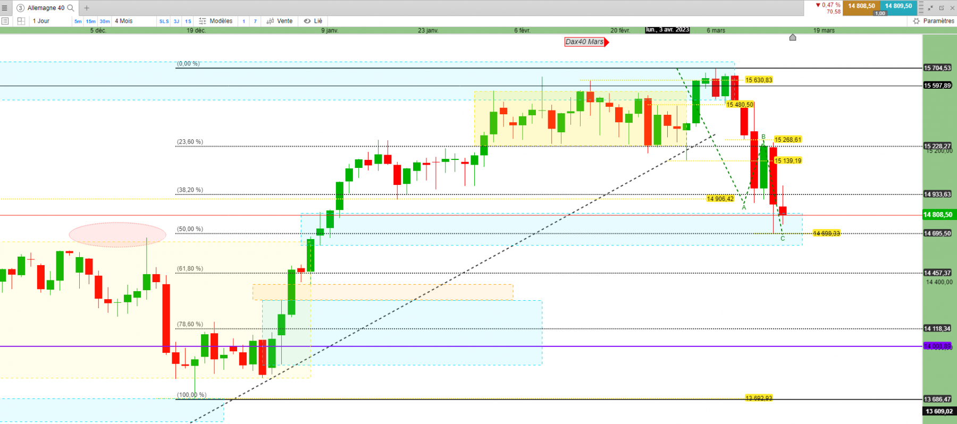
Task: Click the SLS shortcut button
Action: [164, 21]
